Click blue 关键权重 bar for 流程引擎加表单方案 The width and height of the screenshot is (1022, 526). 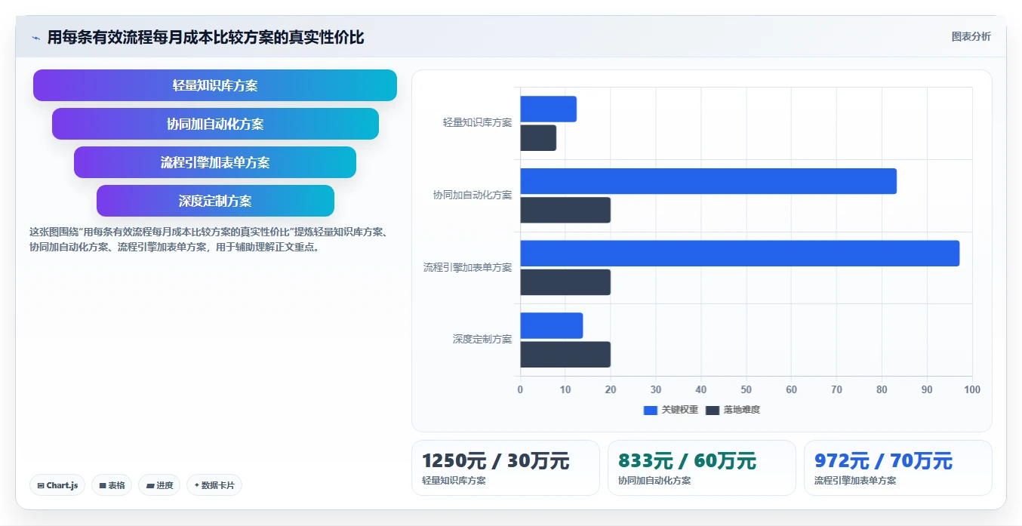740,254
